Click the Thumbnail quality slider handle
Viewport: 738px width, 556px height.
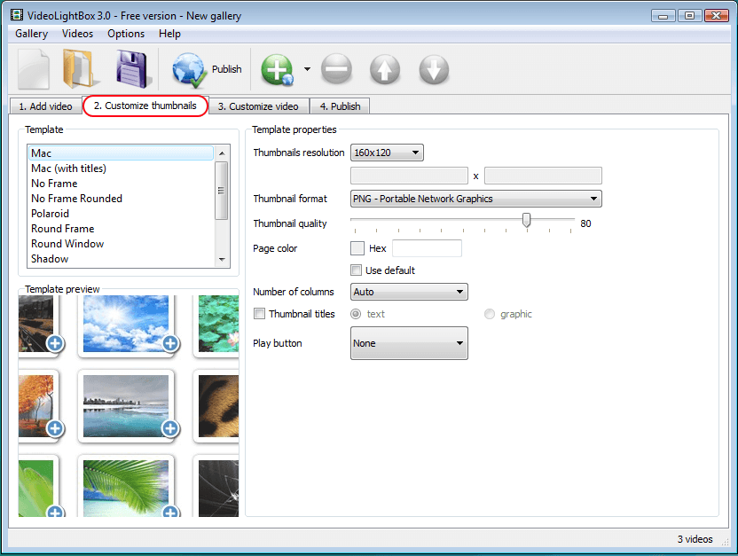click(x=527, y=220)
